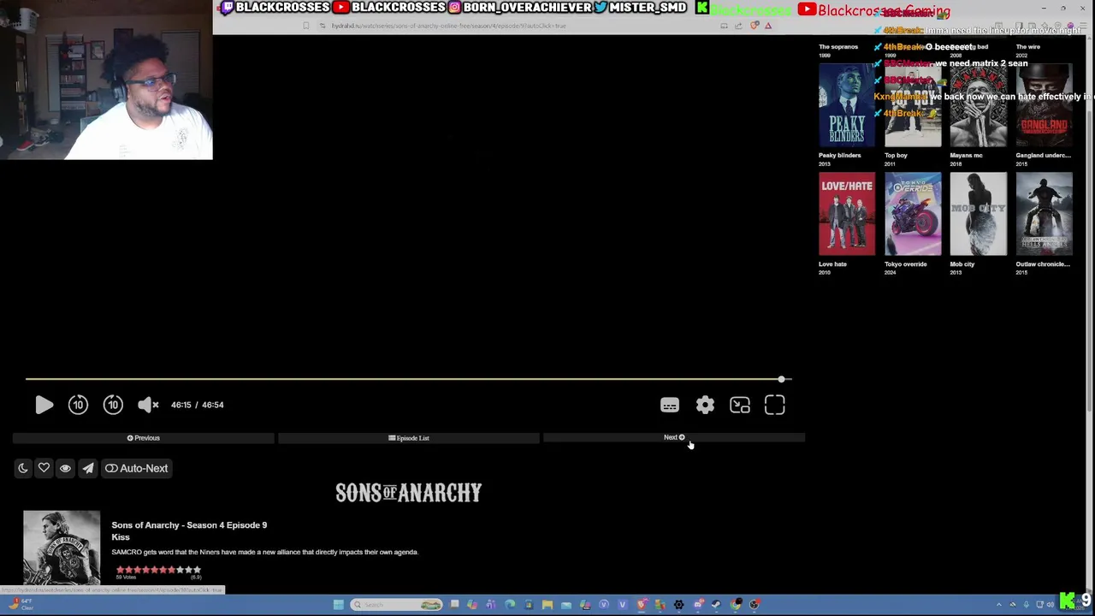The height and width of the screenshot is (616, 1095).
Task: Click the Season 4 Episode 9 title
Action: (x=189, y=525)
